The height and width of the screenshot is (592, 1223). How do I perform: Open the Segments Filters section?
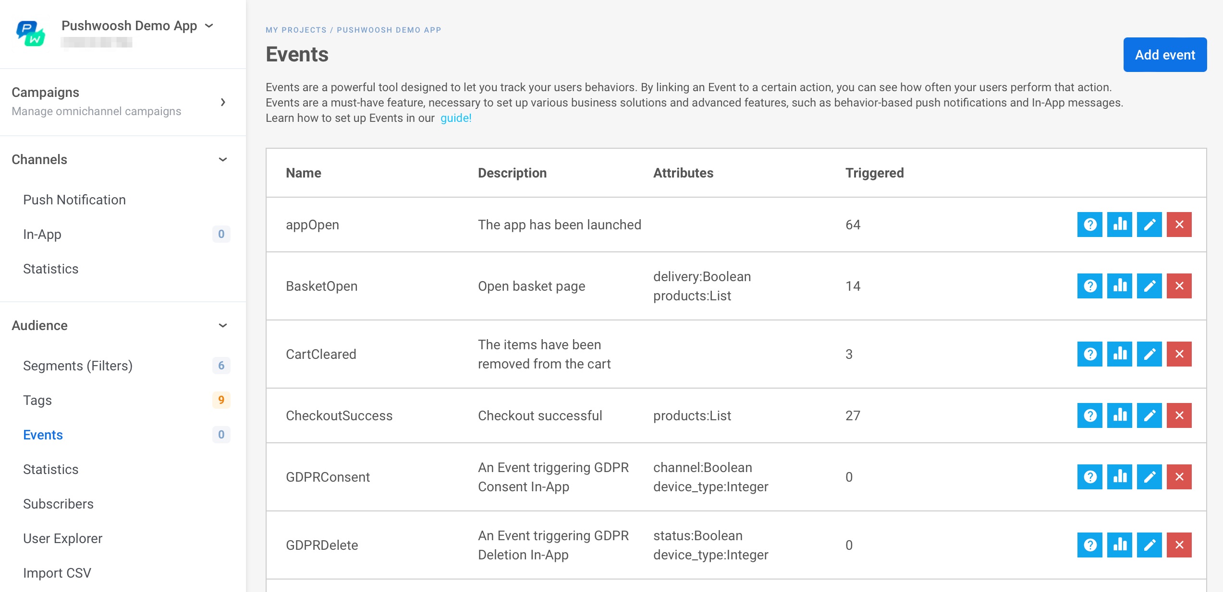click(78, 366)
